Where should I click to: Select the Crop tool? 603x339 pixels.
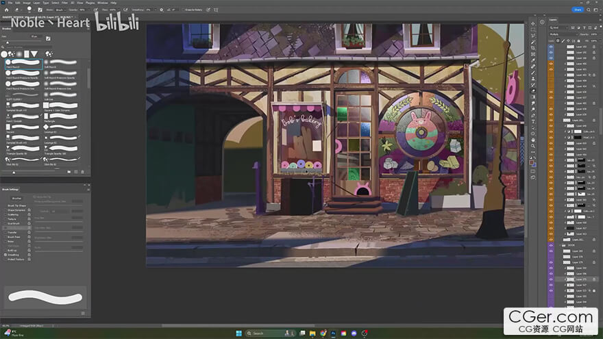[533, 48]
